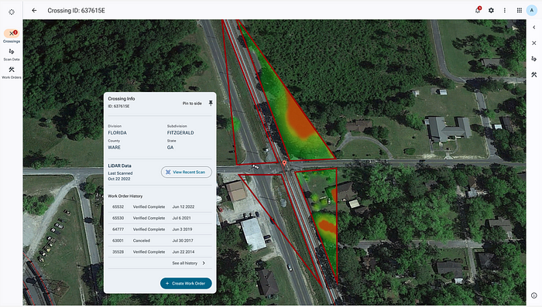
Task: Click the info icon at the bottom right
Action: tap(534, 295)
